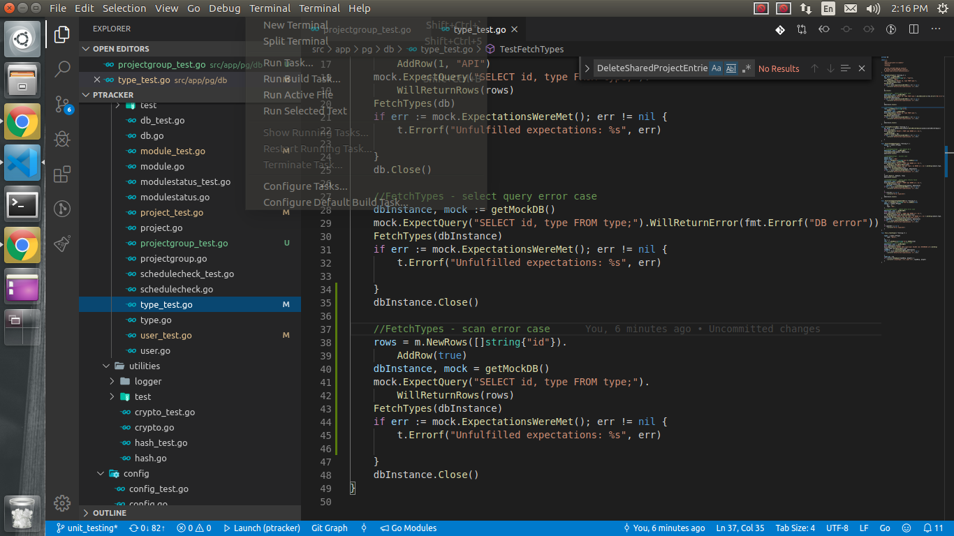Open the editor More Actions ellipsis
Viewport: 954px width, 536px height.
click(x=936, y=29)
